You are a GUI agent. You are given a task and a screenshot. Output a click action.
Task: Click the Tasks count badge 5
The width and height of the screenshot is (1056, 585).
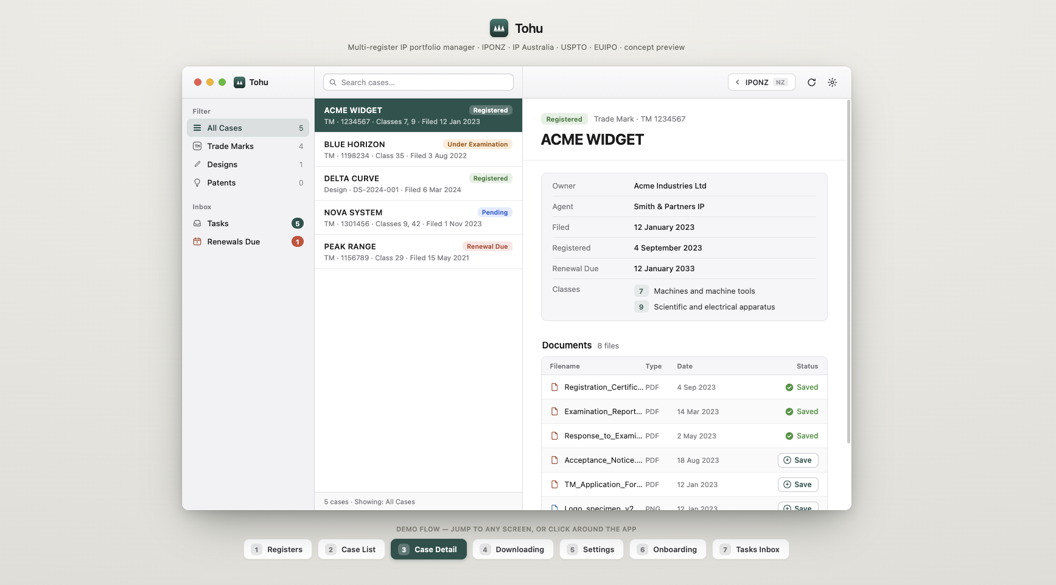pyautogui.click(x=298, y=224)
